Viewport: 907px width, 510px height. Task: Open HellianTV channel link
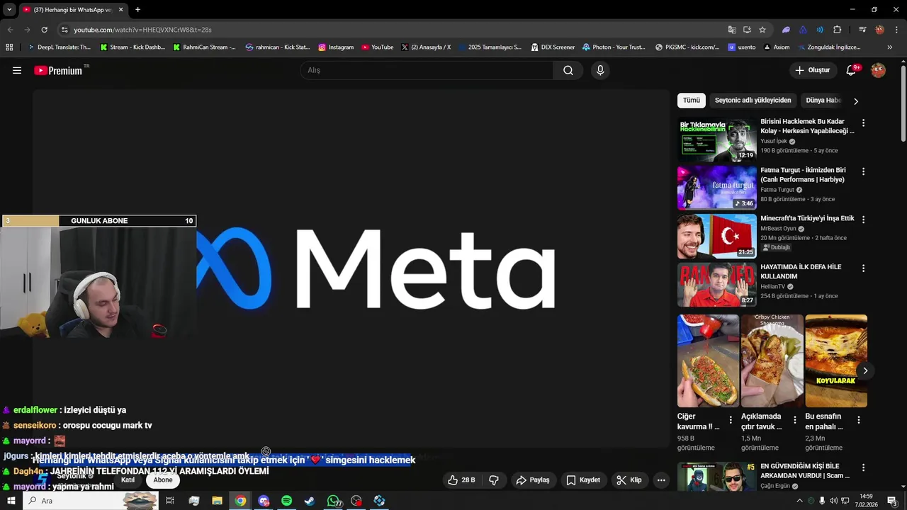(x=773, y=287)
